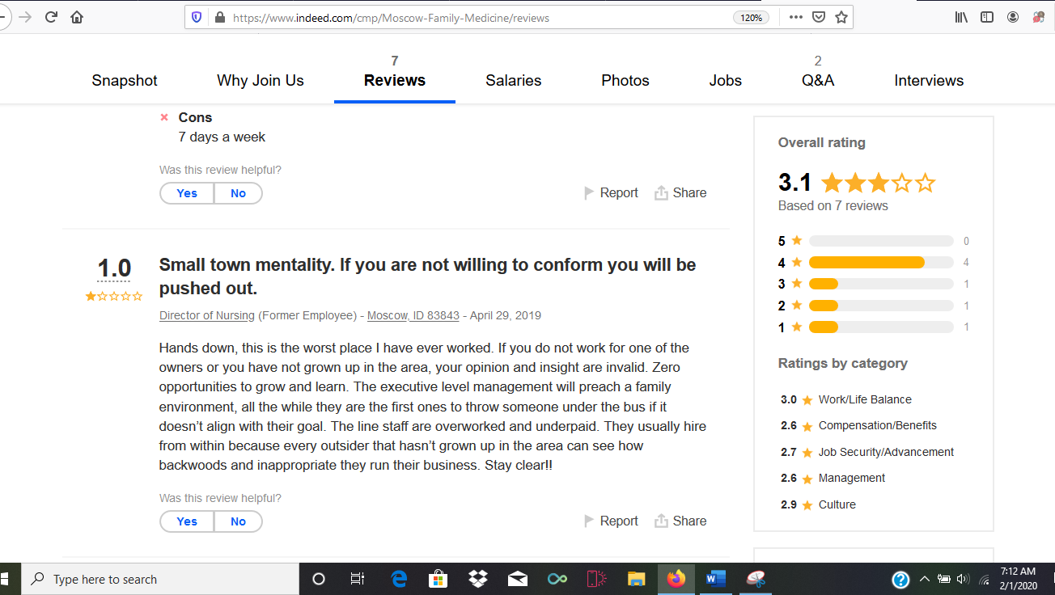Share the Director of Nursing review

[680, 521]
